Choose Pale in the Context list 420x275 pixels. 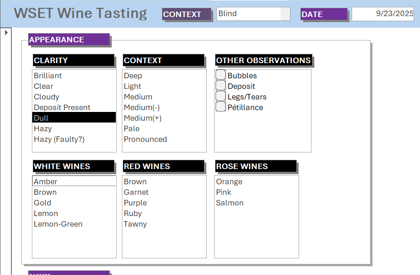click(164, 129)
